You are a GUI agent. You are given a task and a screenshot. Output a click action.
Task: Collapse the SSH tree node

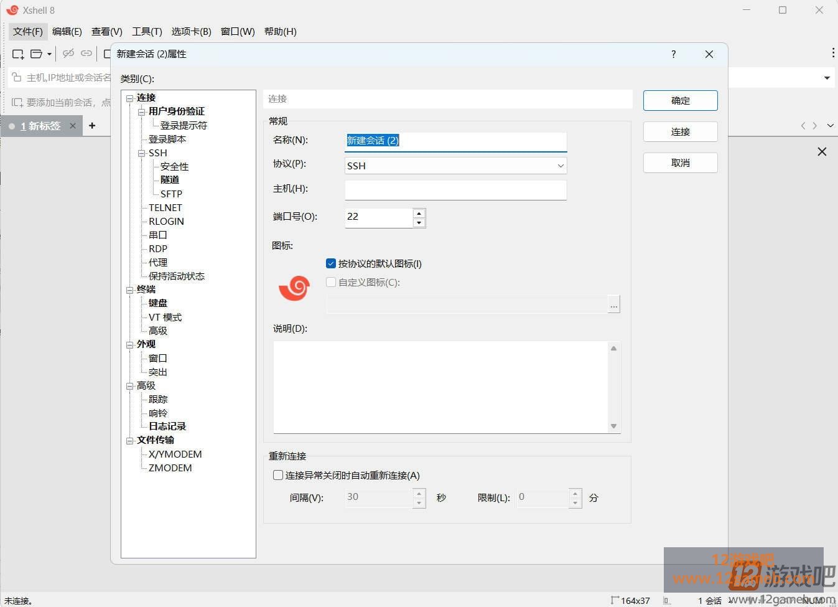(x=141, y=153)
